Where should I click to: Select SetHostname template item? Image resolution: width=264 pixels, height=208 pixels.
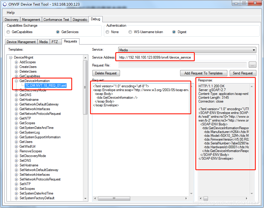click(29, 165)
